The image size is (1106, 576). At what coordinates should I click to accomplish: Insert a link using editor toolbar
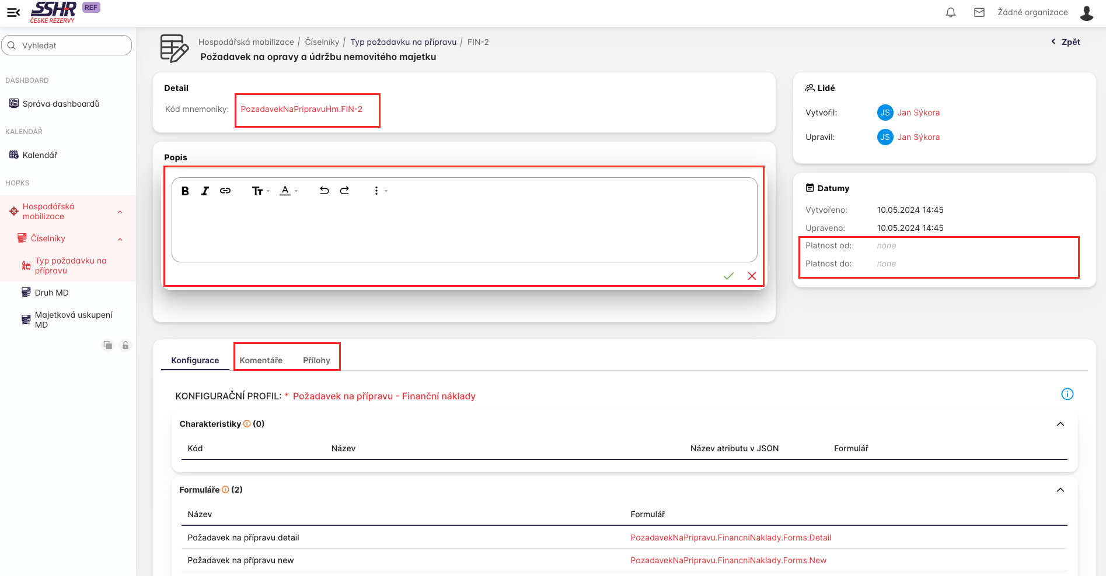pos(225,191)
